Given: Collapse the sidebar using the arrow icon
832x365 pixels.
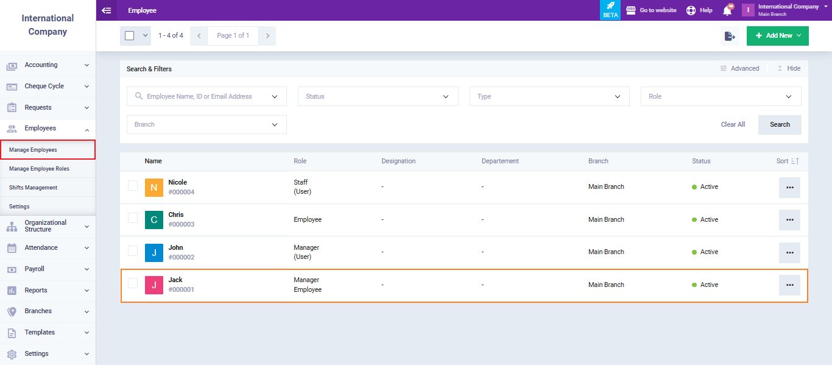Looking at the screenshot, I should tap(107, 10).
